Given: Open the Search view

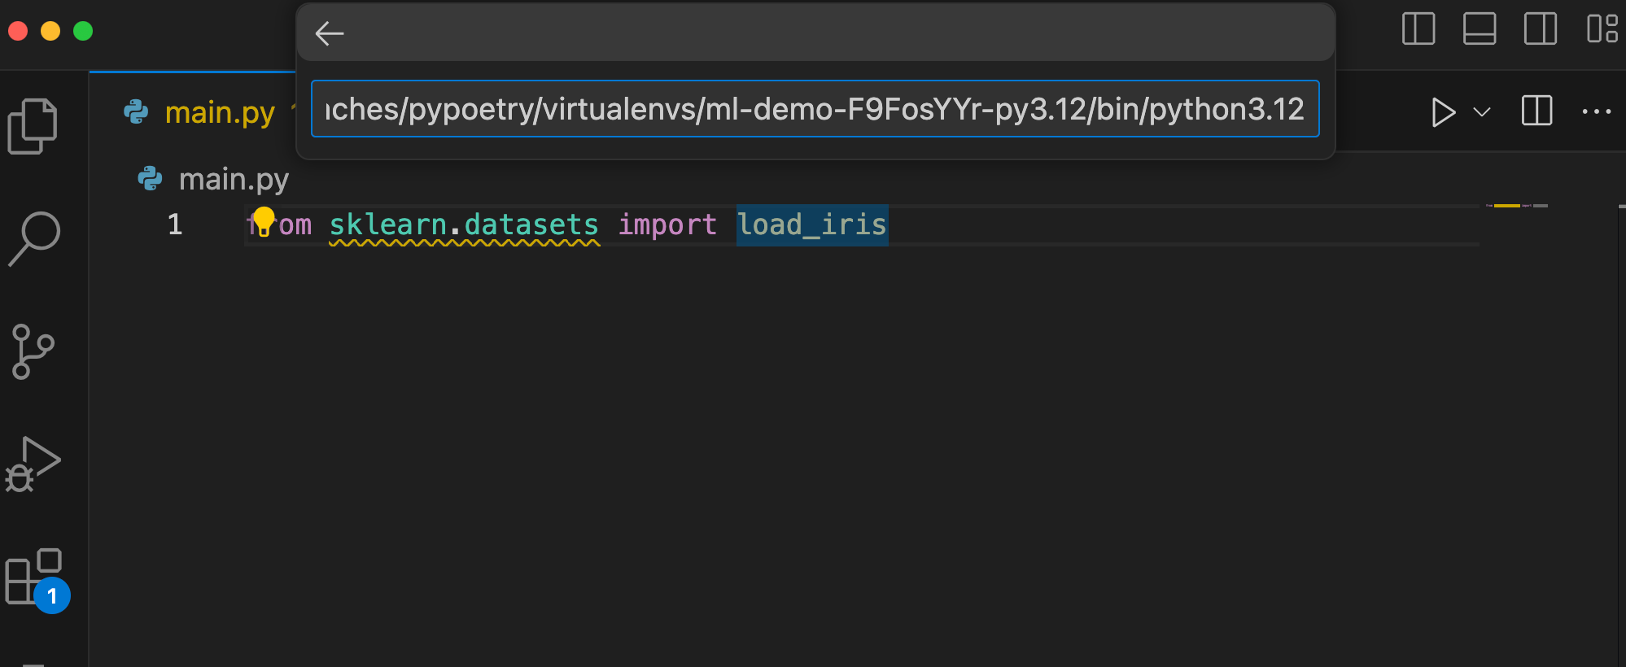Looking at the screenshot, I should point(34,238).
